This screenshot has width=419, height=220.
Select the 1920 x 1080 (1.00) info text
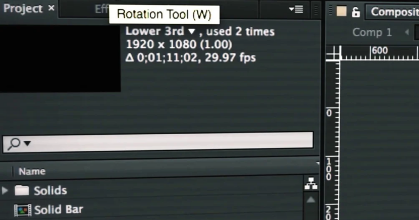click(179, 45)
